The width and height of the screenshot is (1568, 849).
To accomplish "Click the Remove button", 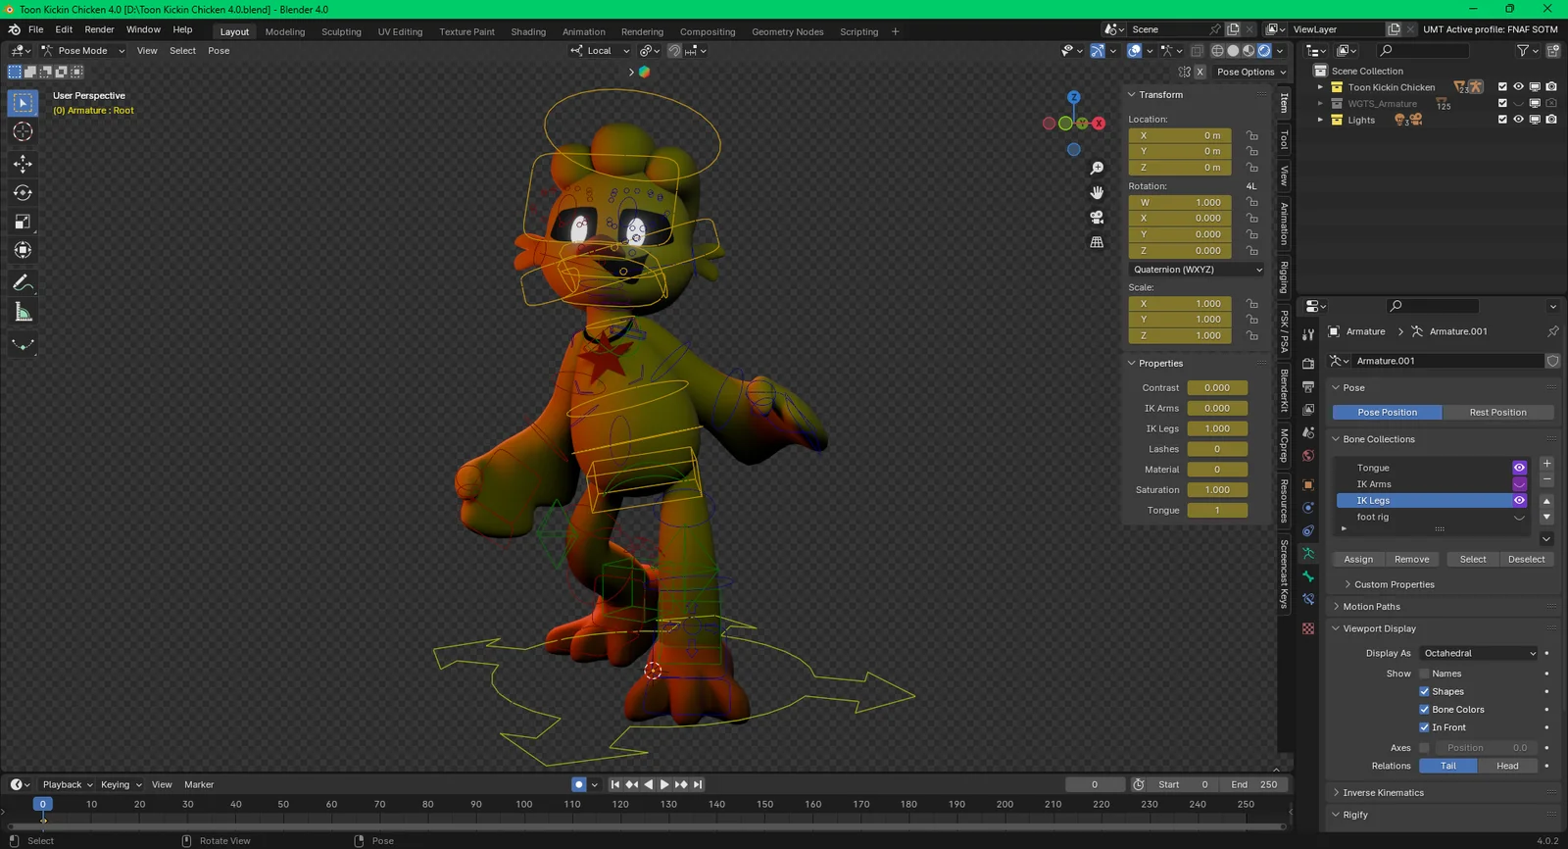I will point(1411,560).
